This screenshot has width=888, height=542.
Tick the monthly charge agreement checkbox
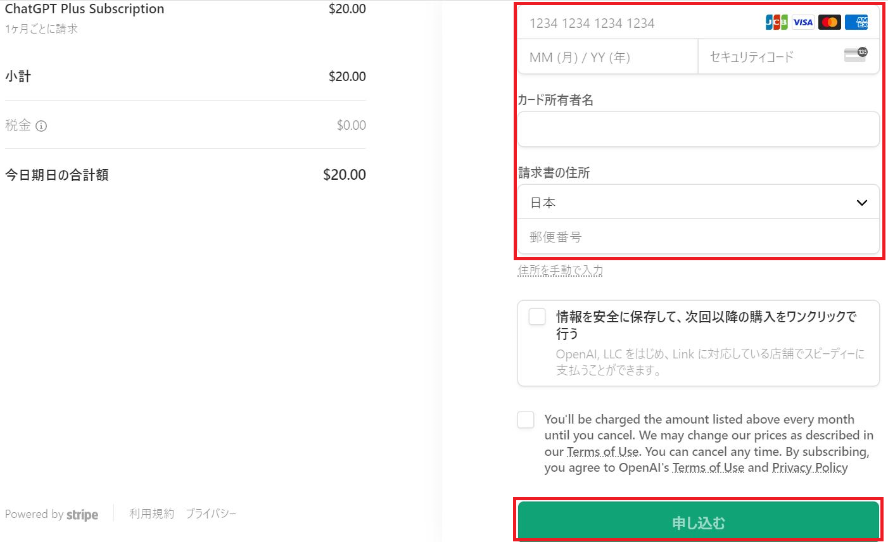pyautogui.click(x=526, y=420)
